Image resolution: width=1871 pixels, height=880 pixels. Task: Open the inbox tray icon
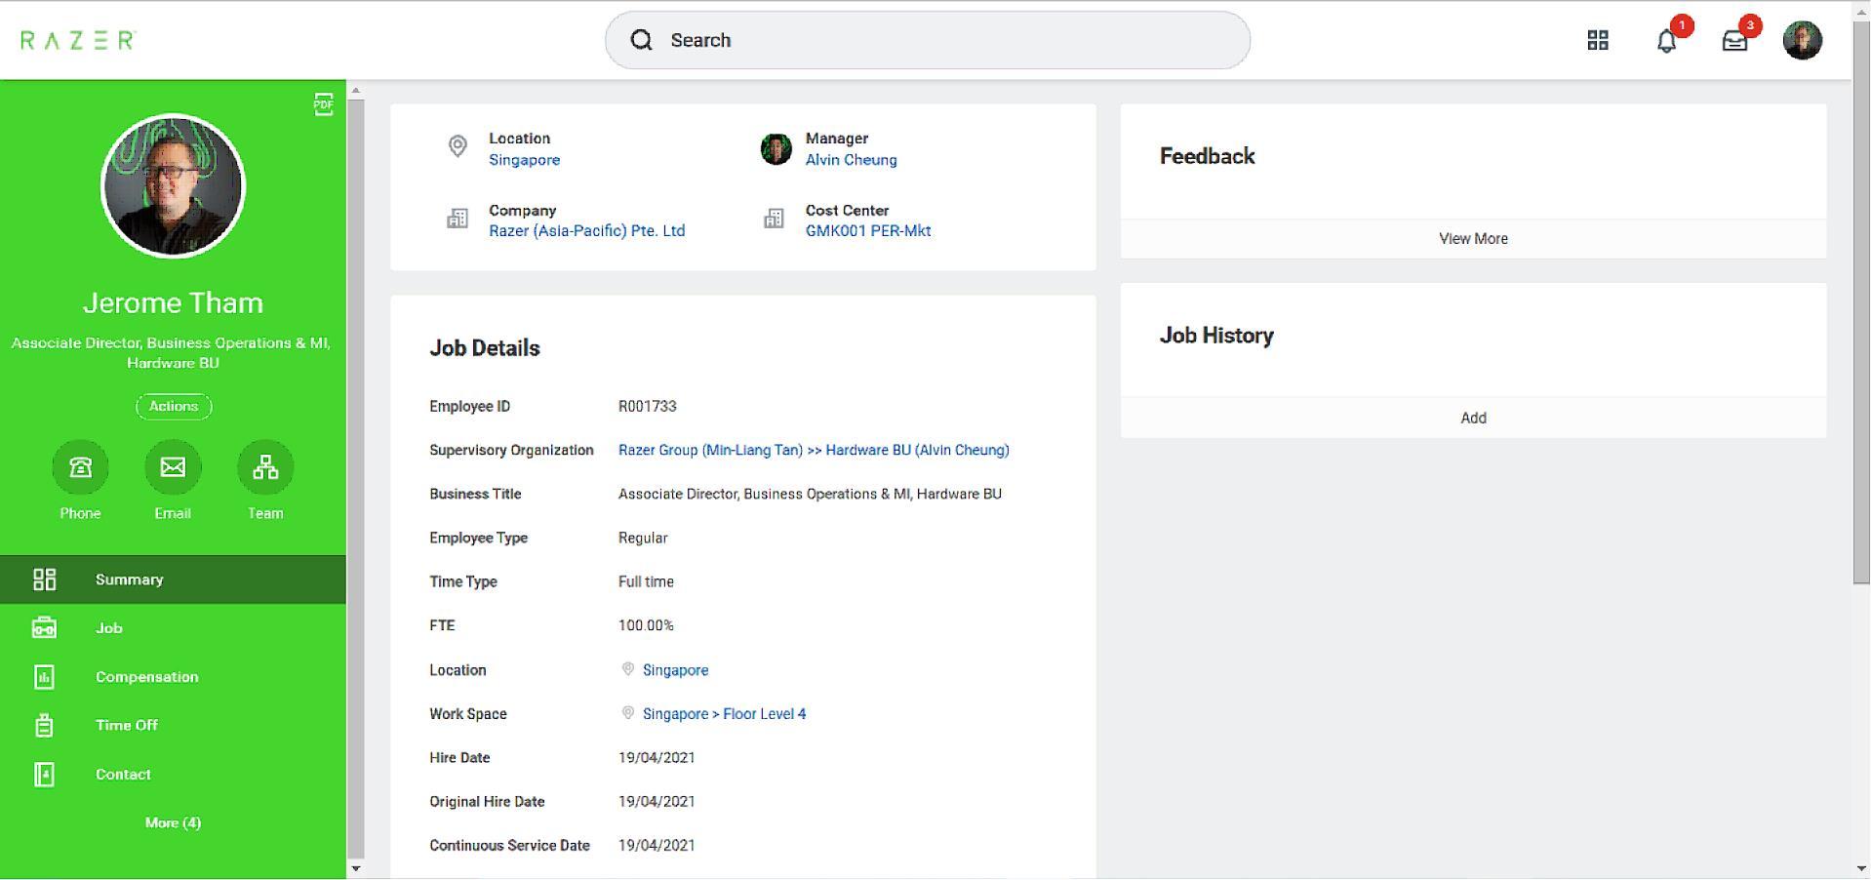tap(1734, 41)
